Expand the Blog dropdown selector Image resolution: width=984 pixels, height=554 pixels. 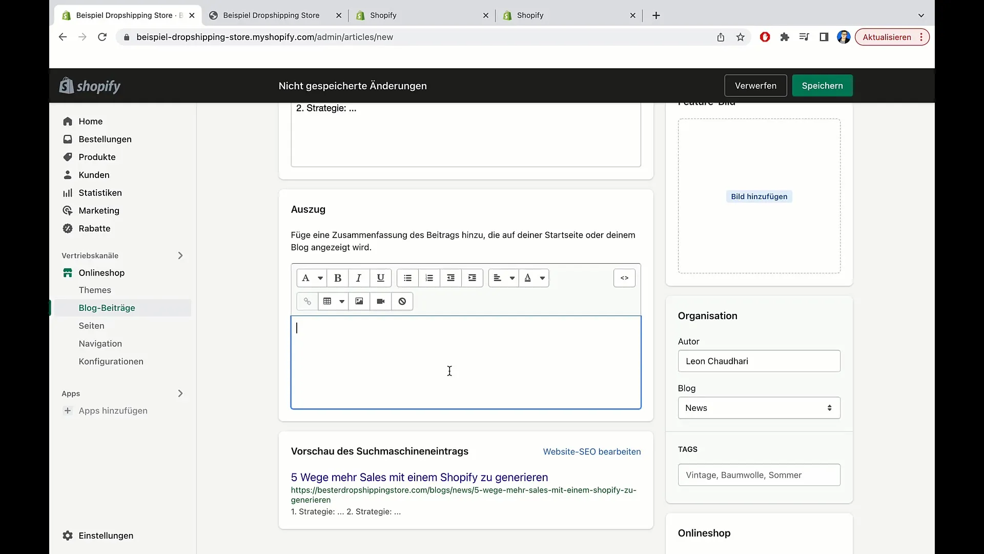759,408
